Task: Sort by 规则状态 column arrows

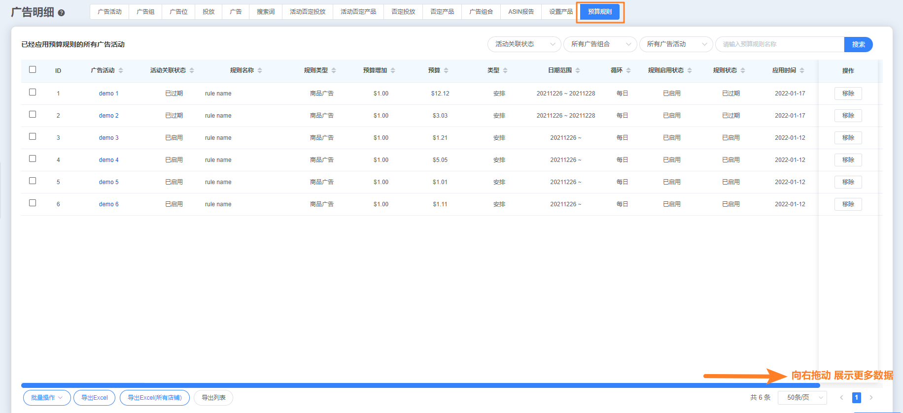Action: [743, 70]
